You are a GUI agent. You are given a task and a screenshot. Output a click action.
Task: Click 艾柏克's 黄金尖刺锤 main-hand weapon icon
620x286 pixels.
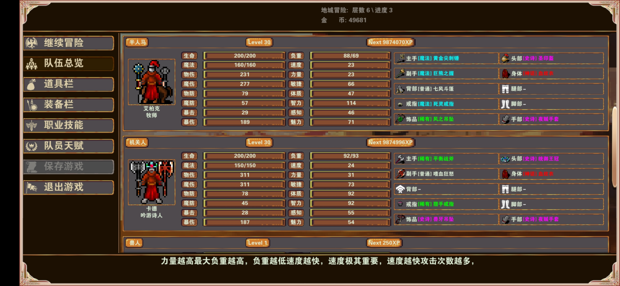tap(400, 59)
